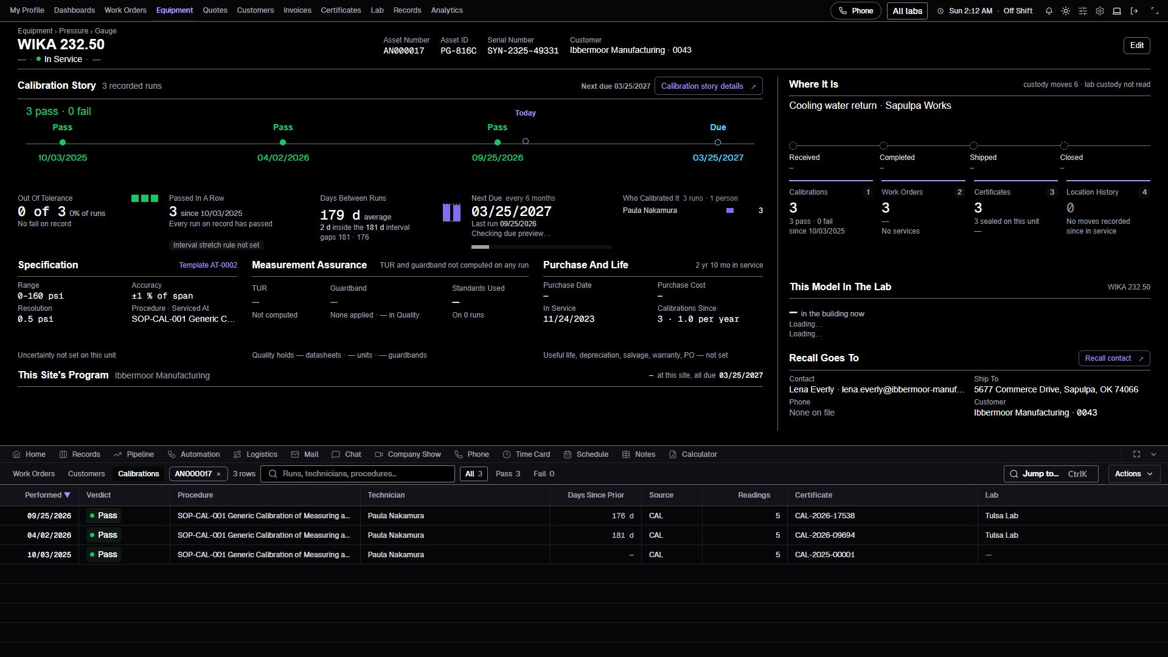Click the runs search field
1168x657 pixels.
[358, 474]
